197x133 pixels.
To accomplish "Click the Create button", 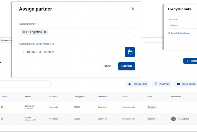I will 190,61.
